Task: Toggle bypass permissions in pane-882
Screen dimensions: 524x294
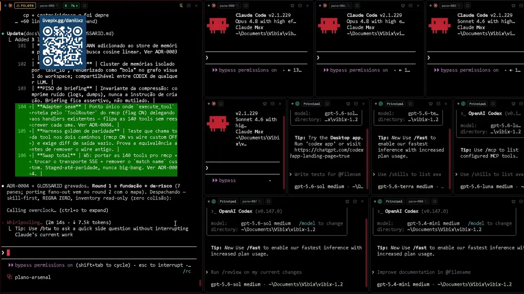Action: pyautogui.click(x=466, y=70)
